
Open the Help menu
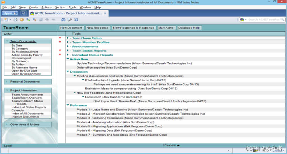tap(97, 7)
